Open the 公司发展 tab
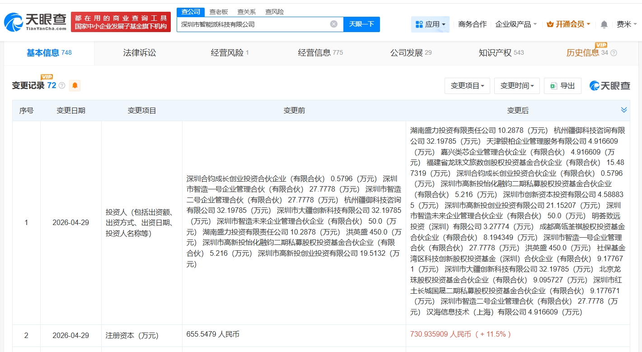 [411, 53]
